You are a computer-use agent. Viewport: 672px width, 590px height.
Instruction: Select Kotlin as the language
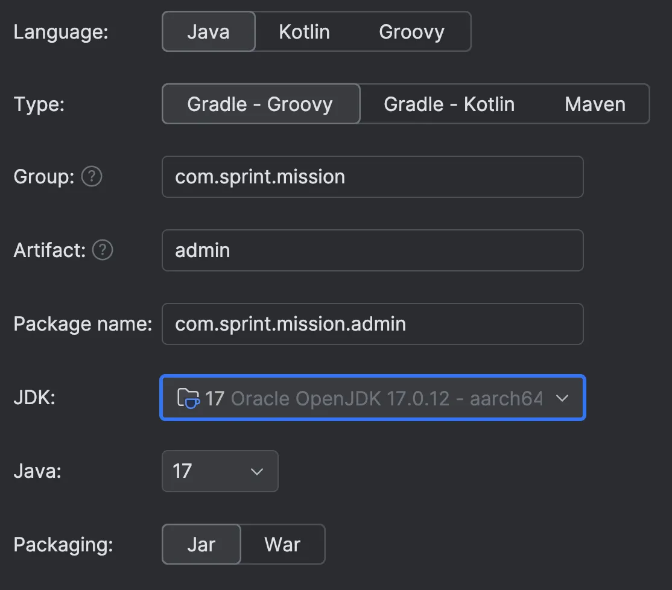[304, 31]
